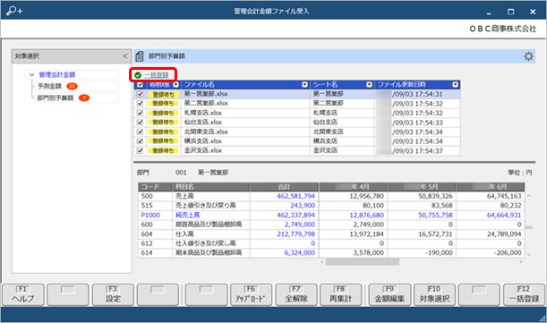Toggle the select-all checkbox in the header row
The image size is (547, 323).
click(140, 84)
